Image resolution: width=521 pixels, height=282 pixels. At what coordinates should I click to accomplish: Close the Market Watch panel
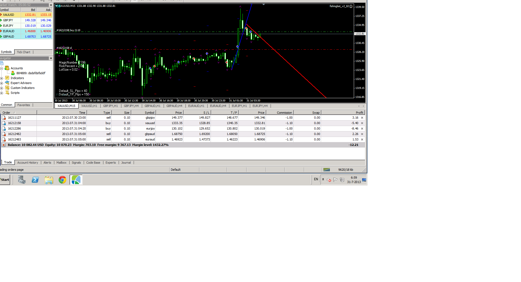(x=51, y=5)
